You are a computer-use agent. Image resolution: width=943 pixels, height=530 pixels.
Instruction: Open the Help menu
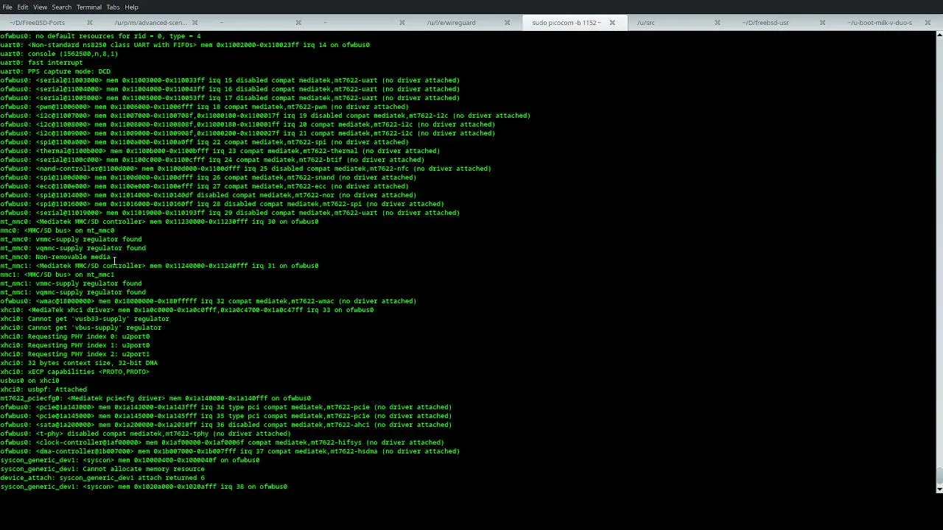(131, 7)
